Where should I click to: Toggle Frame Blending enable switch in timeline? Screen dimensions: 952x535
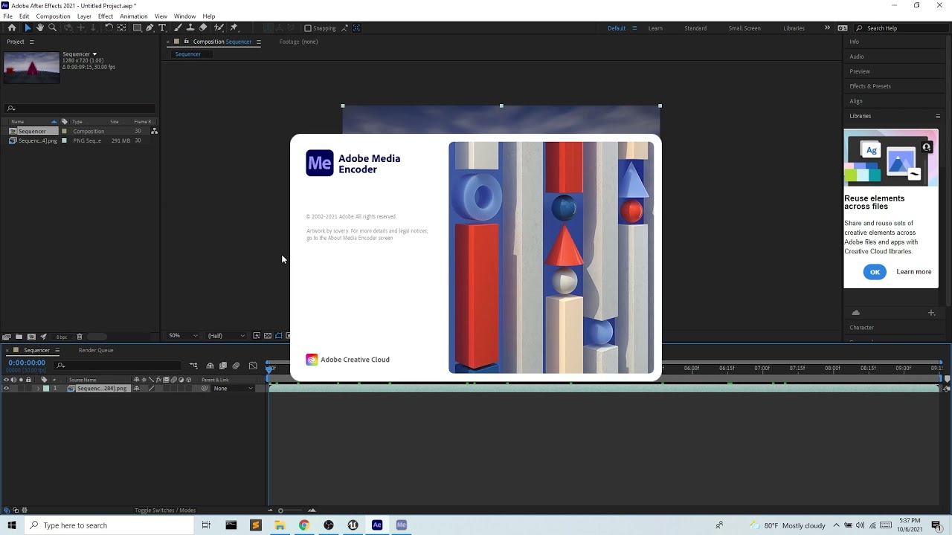223,366
